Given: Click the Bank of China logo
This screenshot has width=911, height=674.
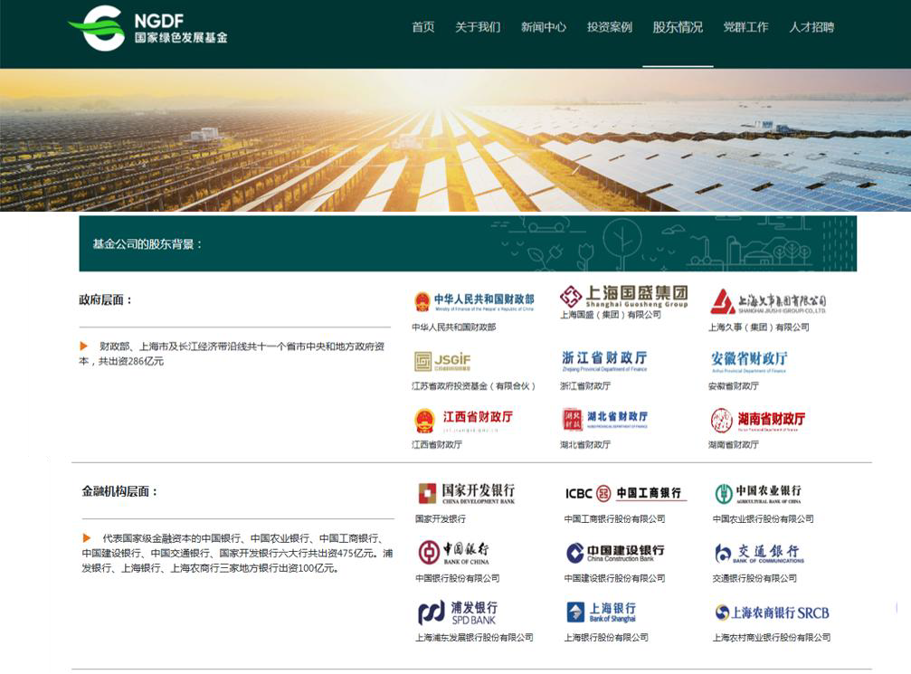Looking at the screenshot, I should tap(454, 552).
